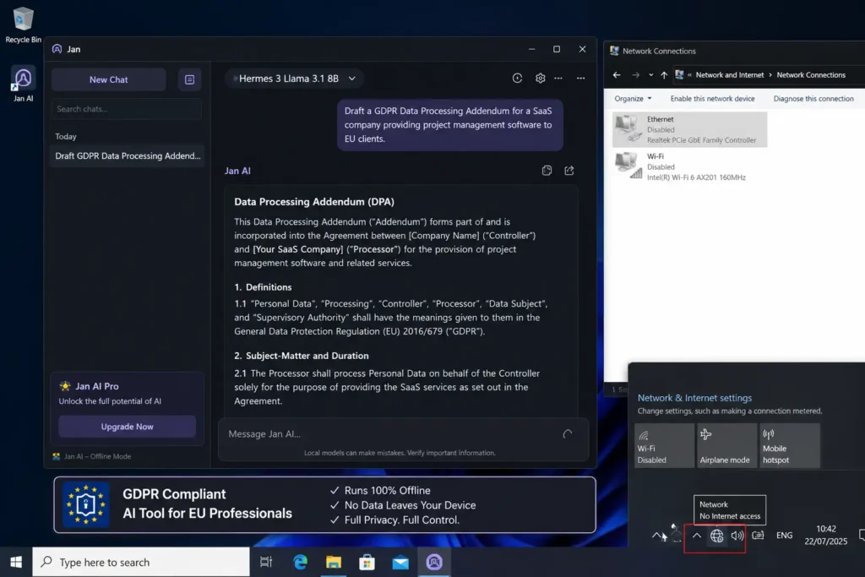Open Task View on taskbar
865x577 pixels.
click(266, 562)
